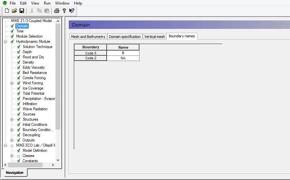Image resolution: width=290 pixels, height=180 pixels.
Task: Click the green checkmark beside Constants
Action: (19, 161)
